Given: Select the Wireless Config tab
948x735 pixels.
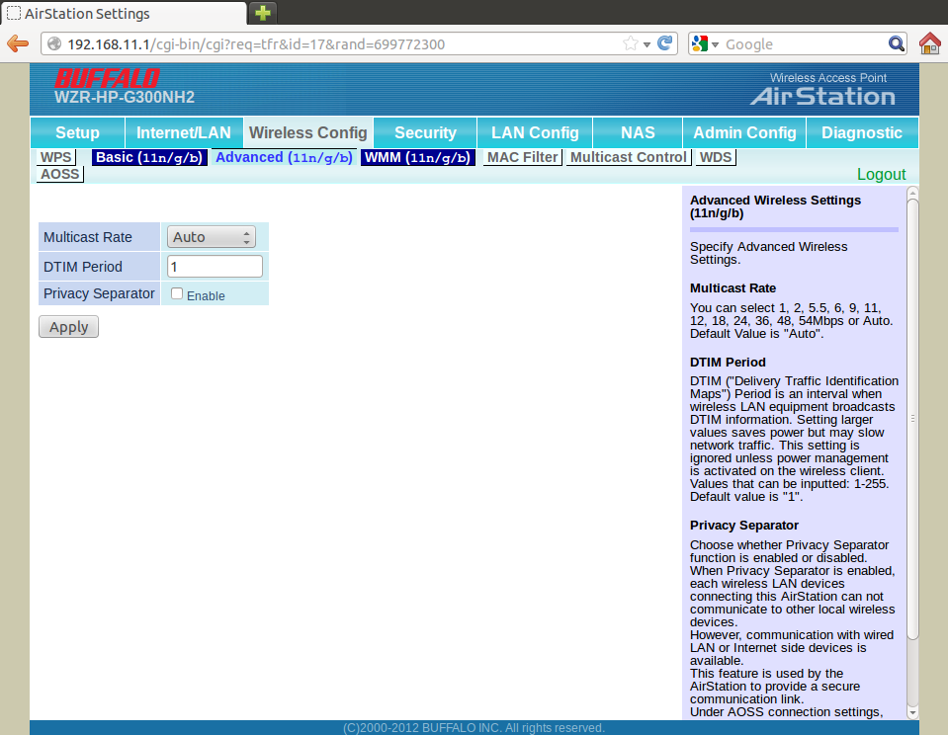Looking at the screenshot, I should click(x=308, y=132).
